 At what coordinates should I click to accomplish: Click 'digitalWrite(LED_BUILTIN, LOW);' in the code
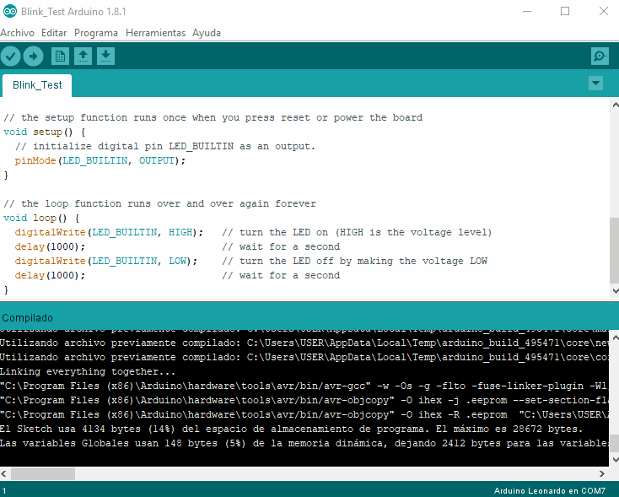[x=105, y=261]
